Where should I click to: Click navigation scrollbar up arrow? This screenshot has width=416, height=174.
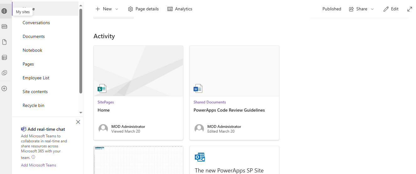tap(81, 5)
